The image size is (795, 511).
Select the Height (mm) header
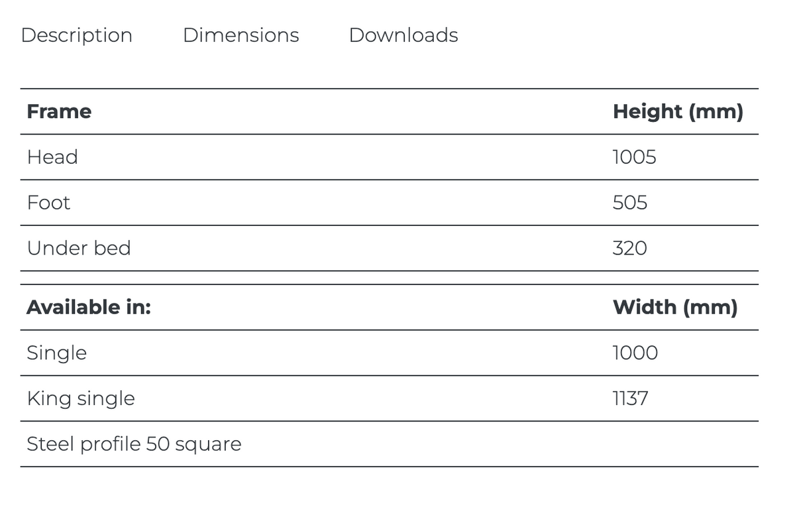678,111
